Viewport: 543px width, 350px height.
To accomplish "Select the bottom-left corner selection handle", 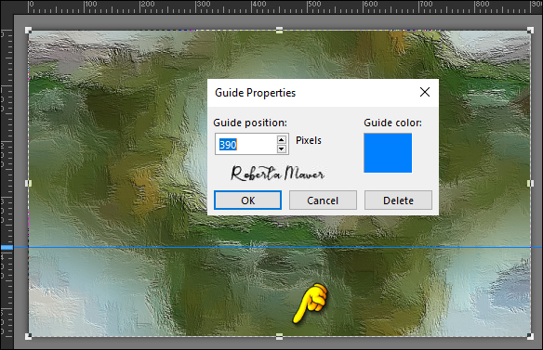I will [29, 336].
